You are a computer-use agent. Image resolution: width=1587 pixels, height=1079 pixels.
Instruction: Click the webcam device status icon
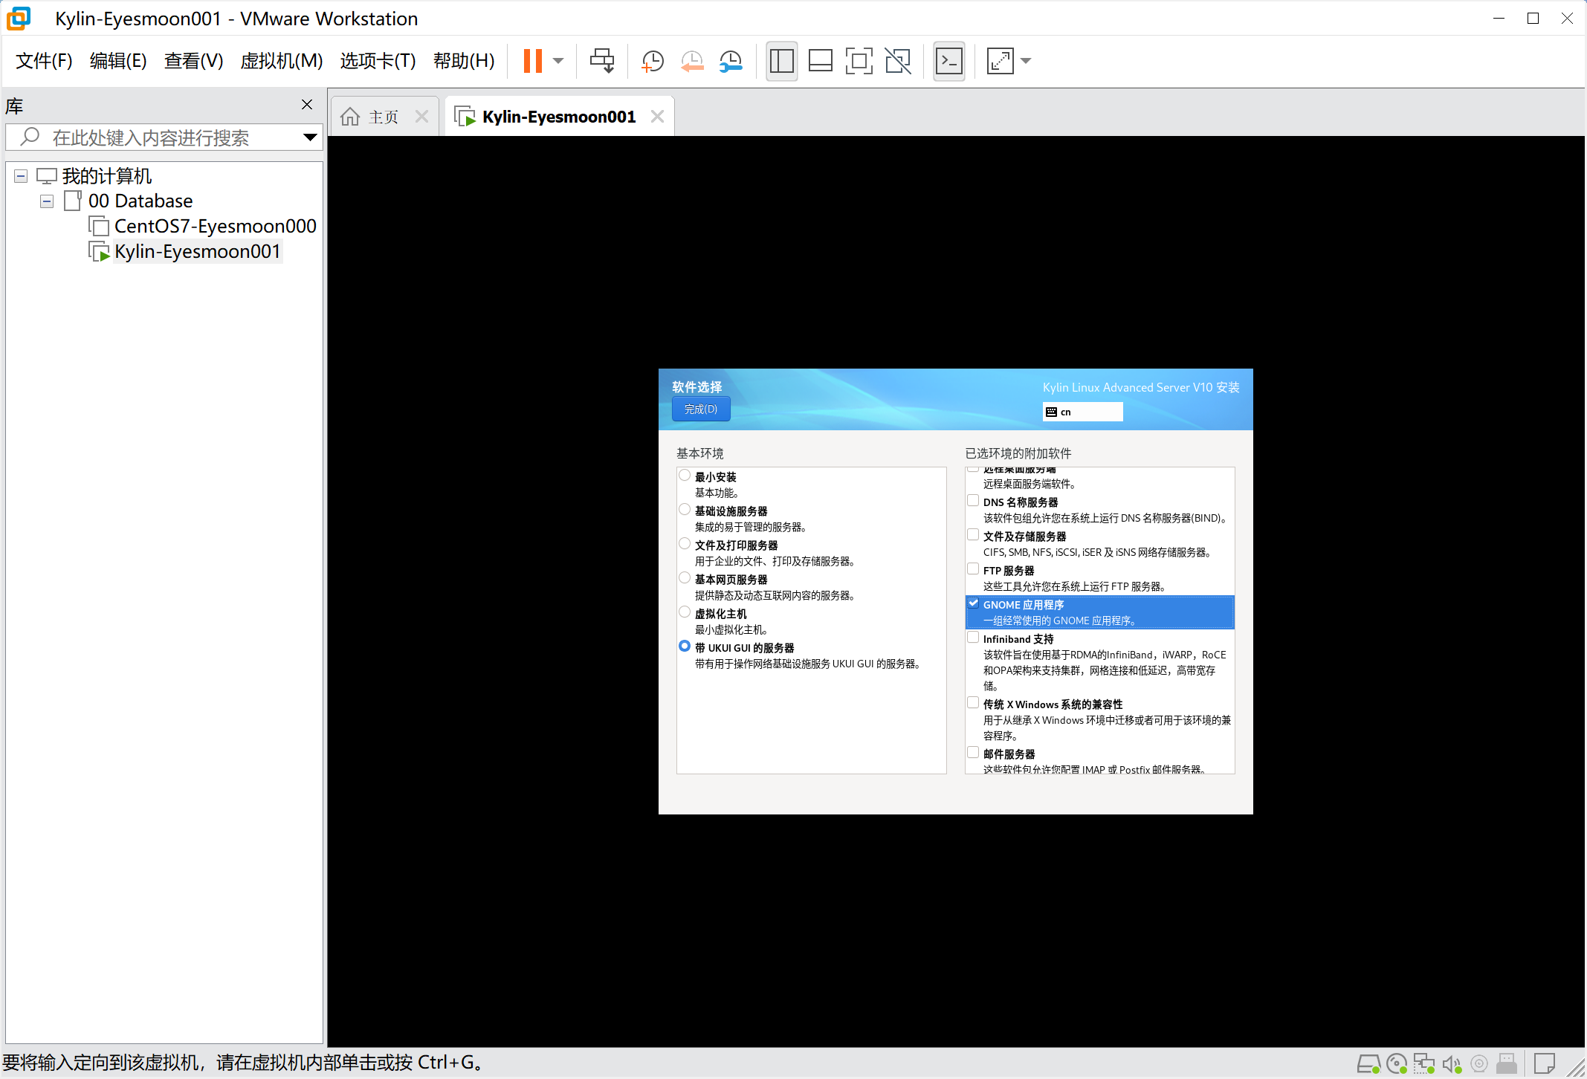1479,1064
